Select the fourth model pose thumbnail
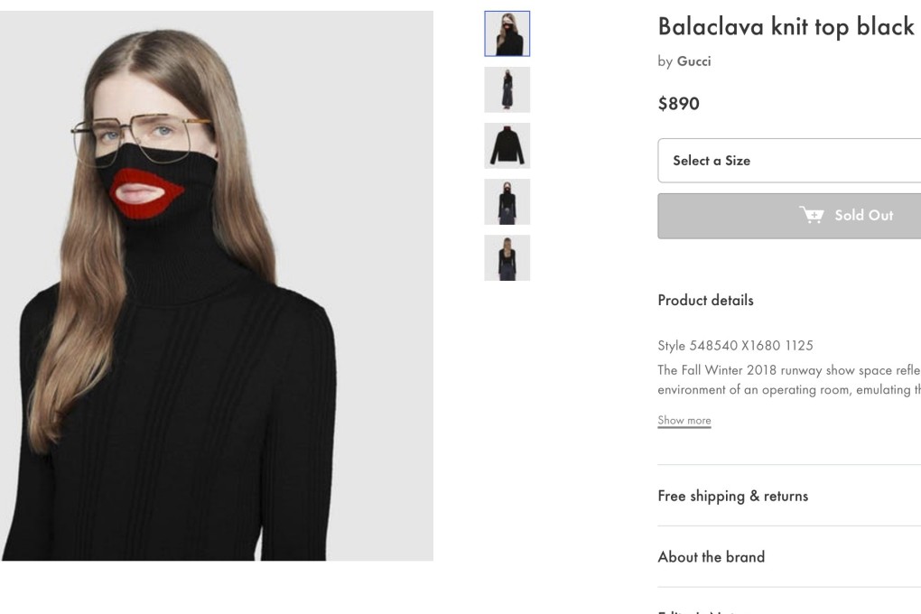The height and width of the screenshot is (614, 921). coord(507,201)
